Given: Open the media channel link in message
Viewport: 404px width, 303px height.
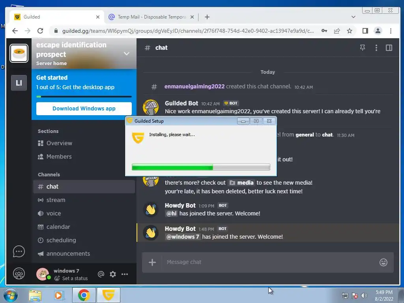Looking at the screenshot, I should [241, 183].
